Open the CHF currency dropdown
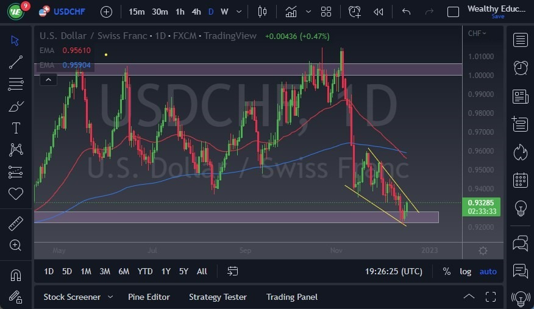 (477, 34)
